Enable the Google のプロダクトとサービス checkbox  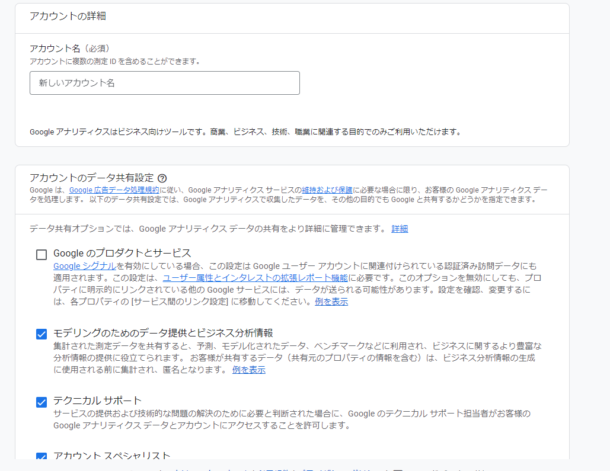coord(41,254)
